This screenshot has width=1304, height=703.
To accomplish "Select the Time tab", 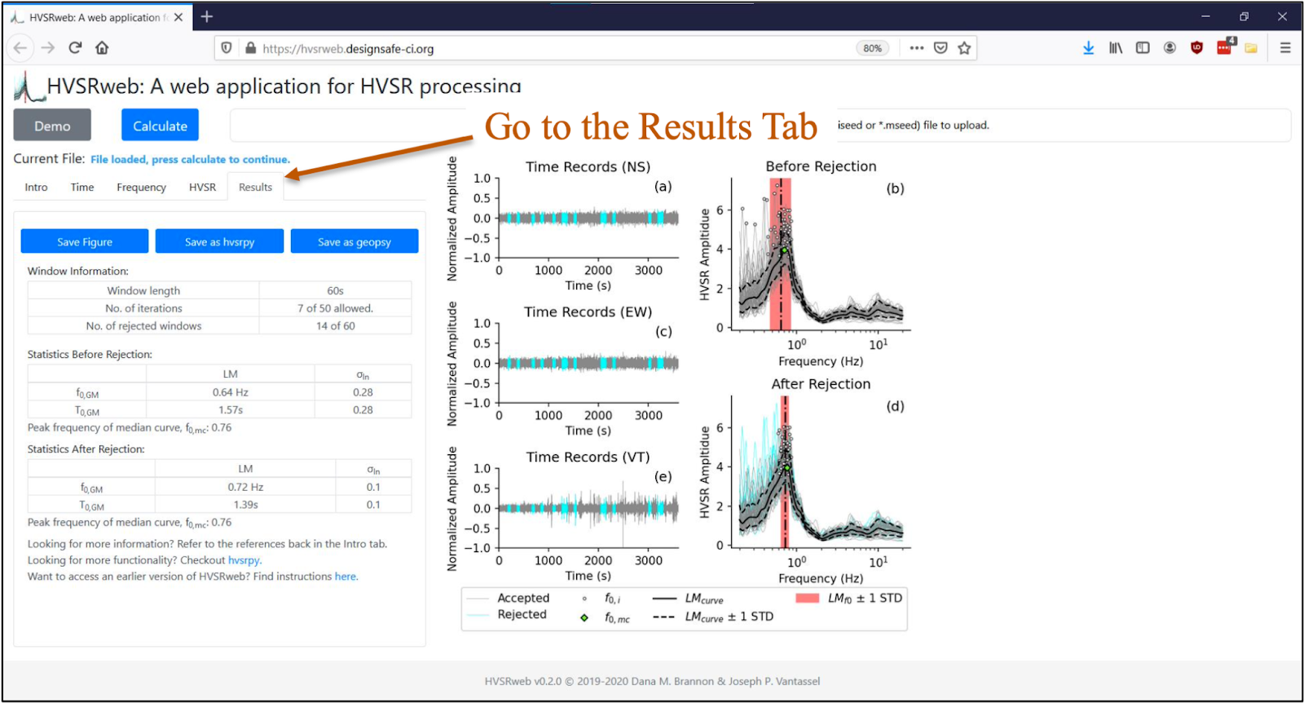I will 82,188.
